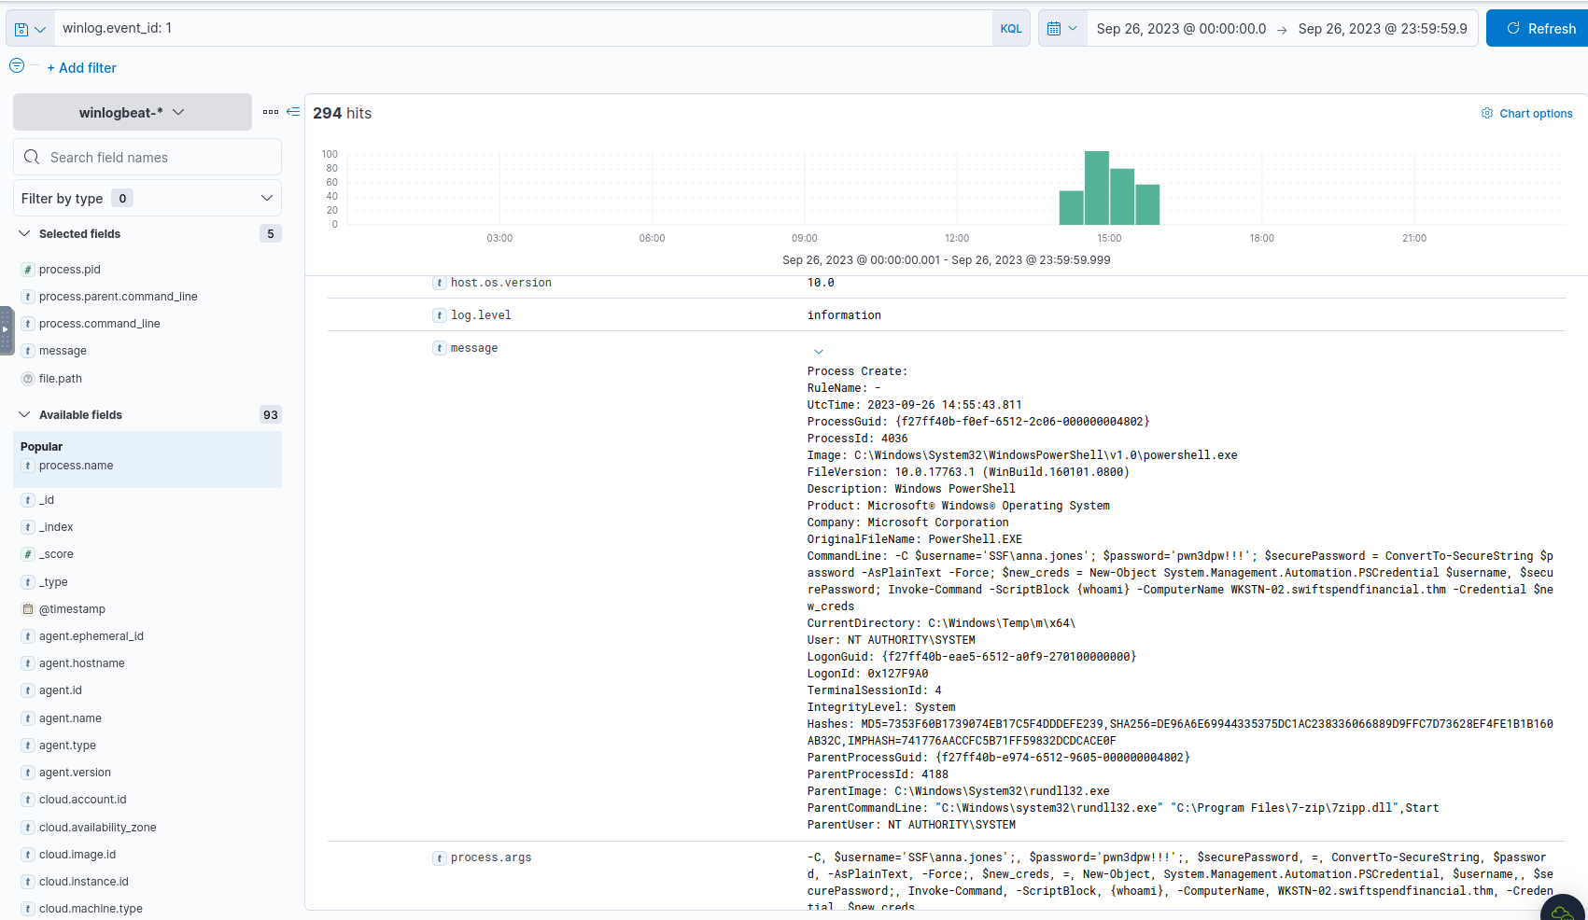Open the winlogbeat-* index pattern dropdown

click(x=132, y=112)
